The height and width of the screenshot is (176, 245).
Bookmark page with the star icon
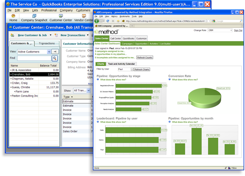[x=207, y=21]
